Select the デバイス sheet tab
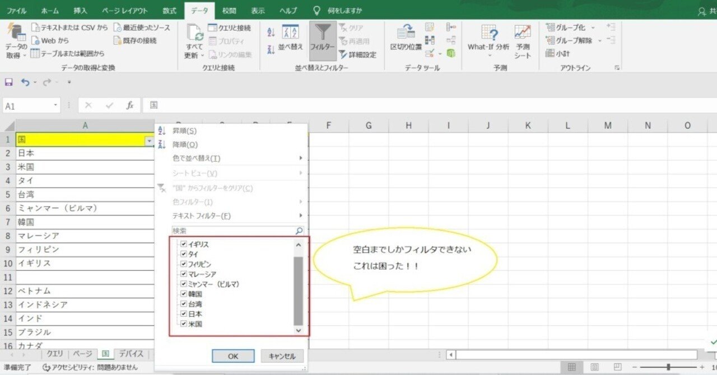The image size is (717, 375). [132, 354]
